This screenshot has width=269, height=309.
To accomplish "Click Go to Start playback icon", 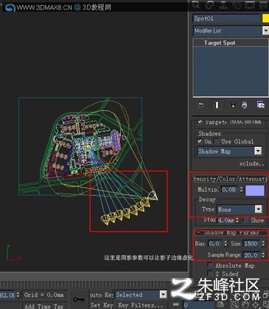I will (x=176, y=305).
